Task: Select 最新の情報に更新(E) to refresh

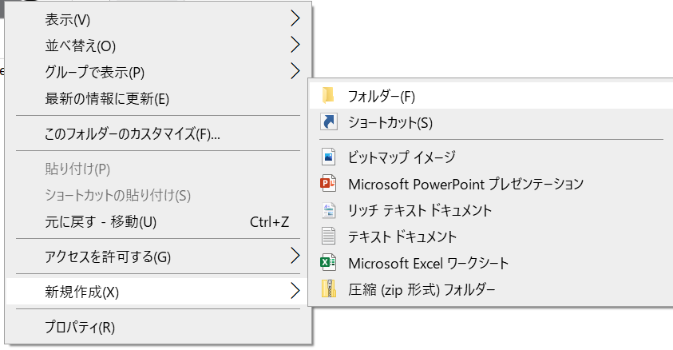Action: (x=108, y=99)
